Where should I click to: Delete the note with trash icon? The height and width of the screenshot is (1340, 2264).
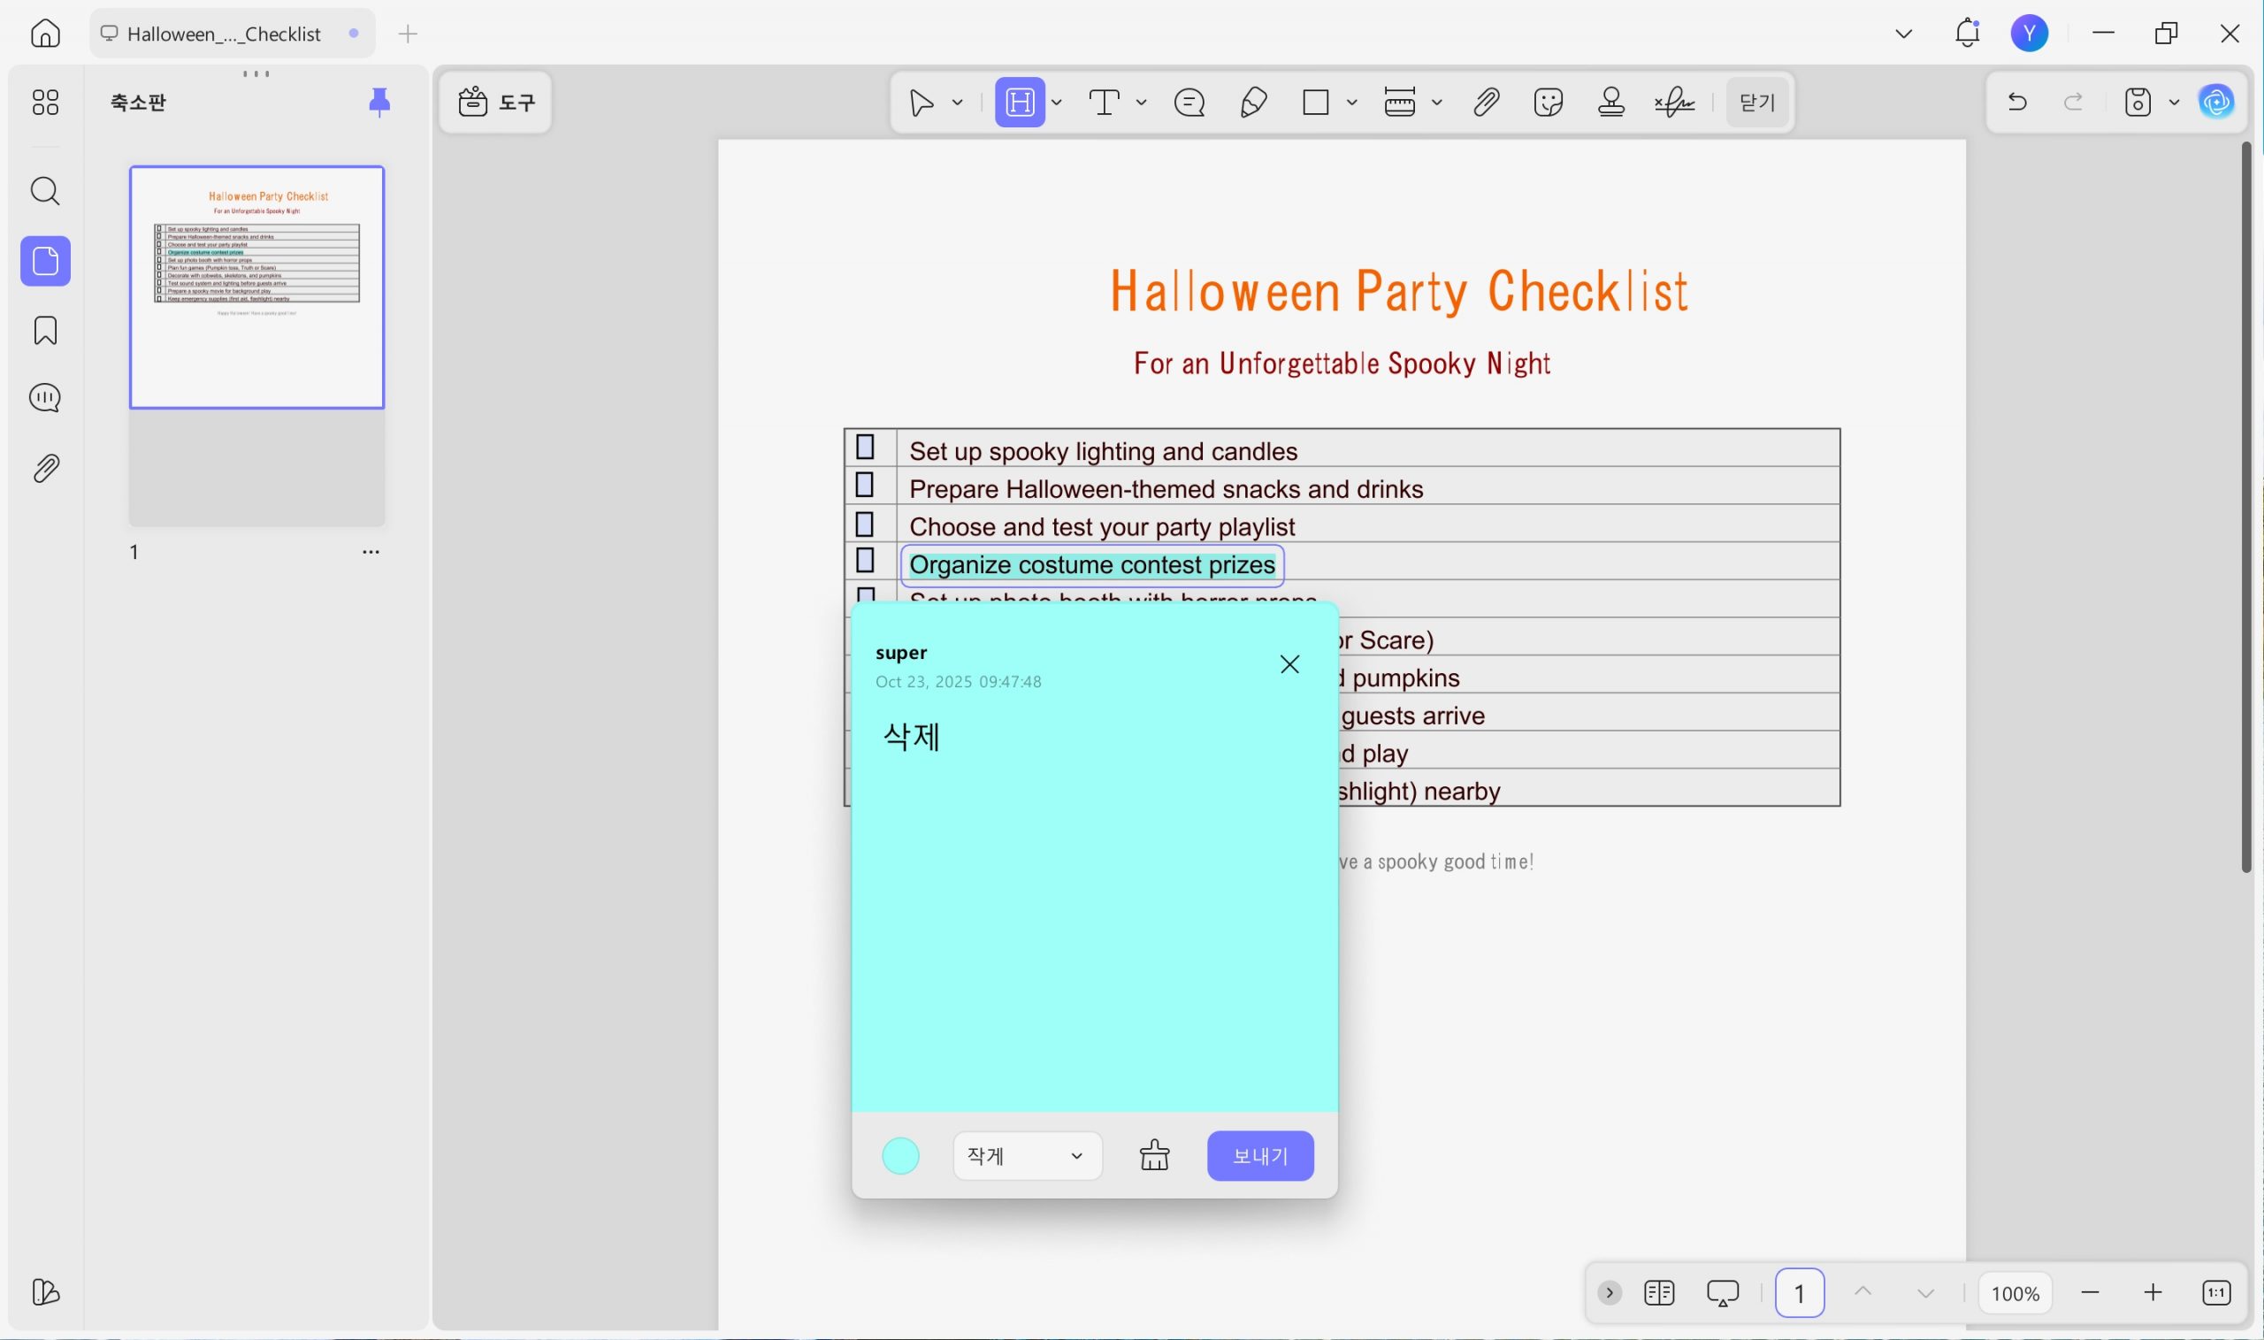(1155, 1155)
